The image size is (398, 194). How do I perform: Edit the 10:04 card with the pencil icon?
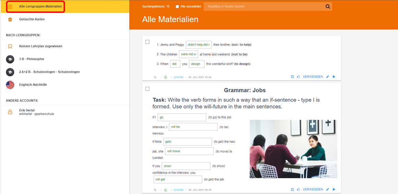[327, 77]
